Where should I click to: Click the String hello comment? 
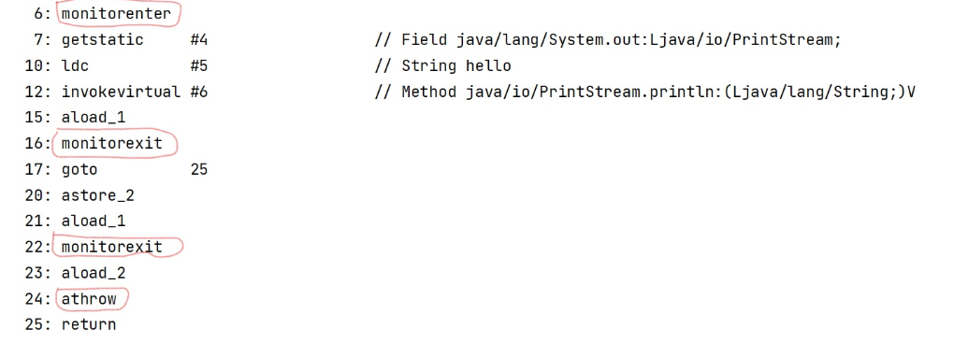pos(443,65)
